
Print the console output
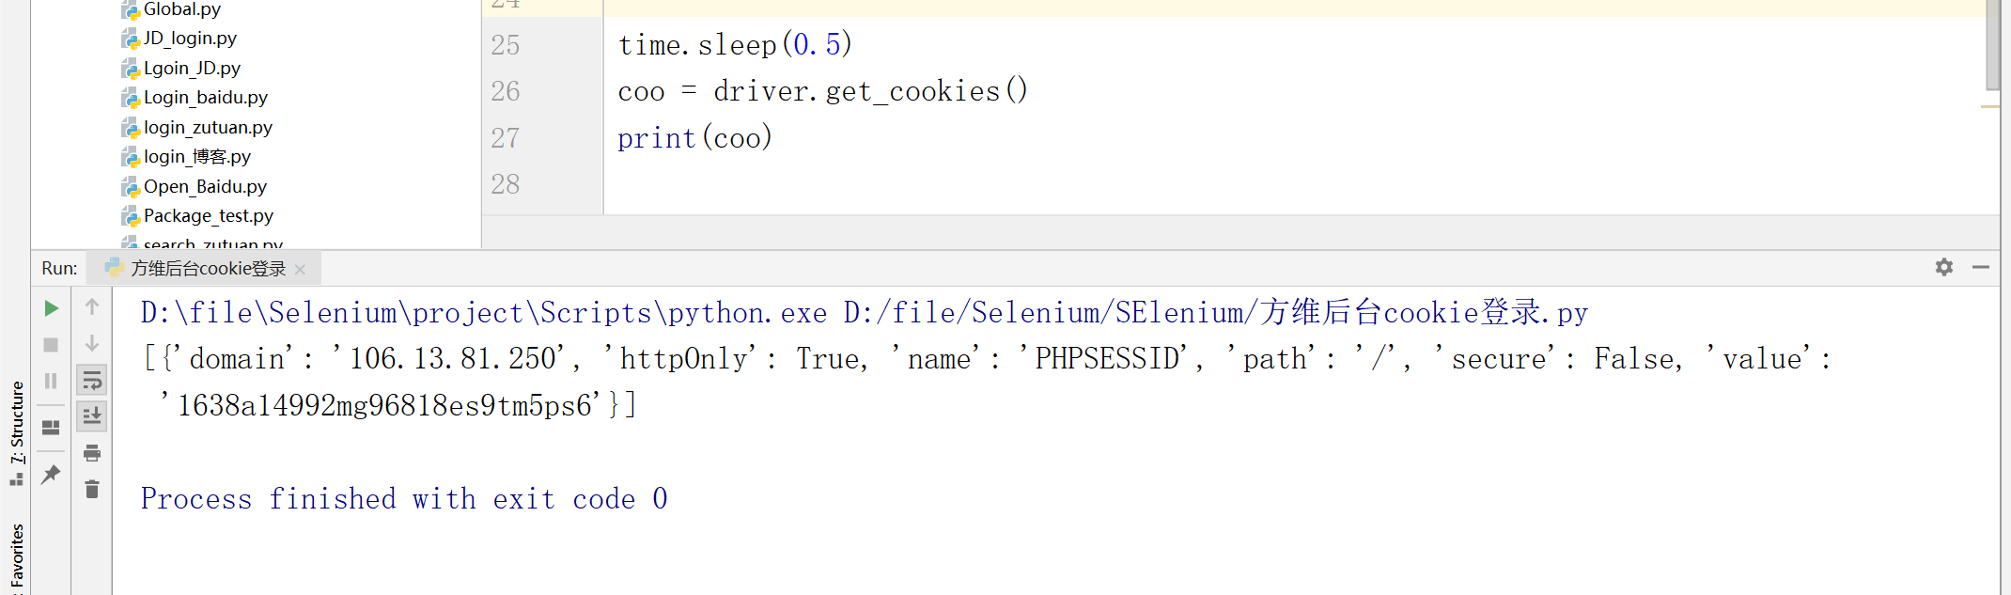pyautogui.click(x=92, y=453)
